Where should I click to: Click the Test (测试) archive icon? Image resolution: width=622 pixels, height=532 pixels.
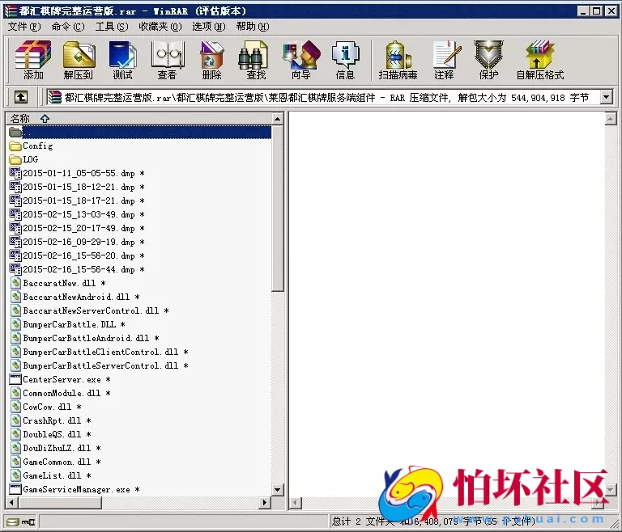(x=122, y=61)
